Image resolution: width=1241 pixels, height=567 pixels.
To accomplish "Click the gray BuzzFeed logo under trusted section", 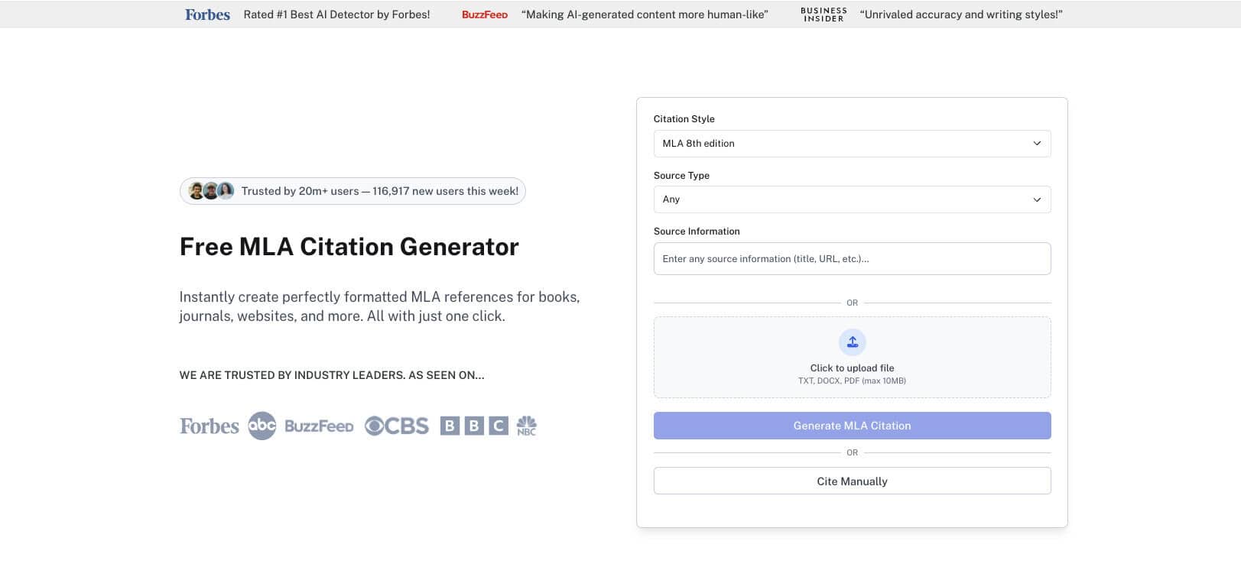I will [319, 426].
